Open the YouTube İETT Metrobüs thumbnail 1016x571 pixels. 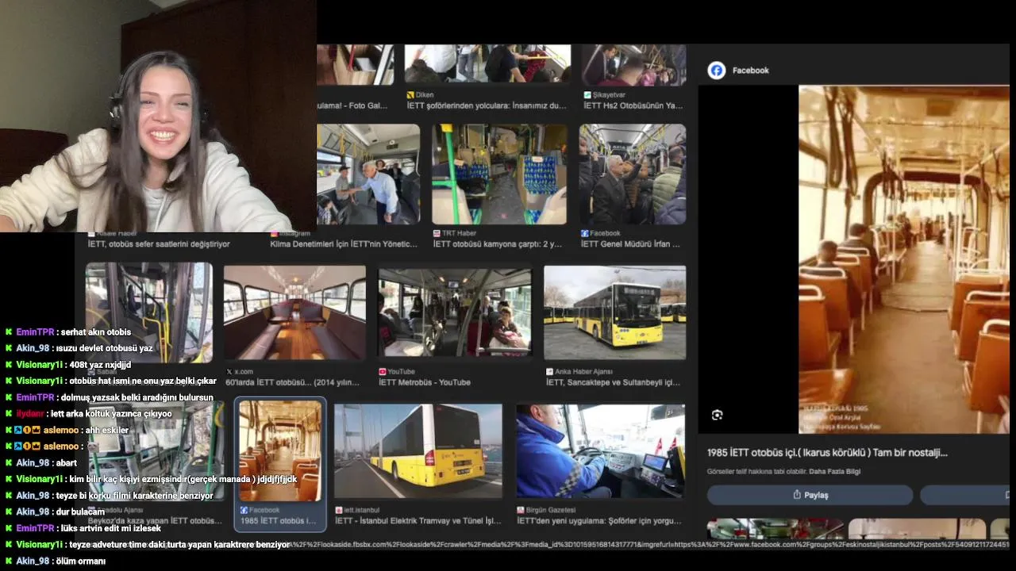tap(455, 312)
